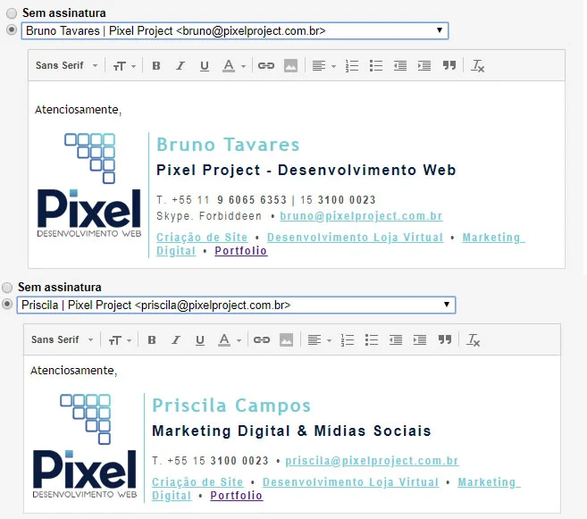Image resolution: width=587 pixels, height=519 pixels.
Task: Click insert image icon in Bruno signature toolbar
Action: (x=290, y=66)
